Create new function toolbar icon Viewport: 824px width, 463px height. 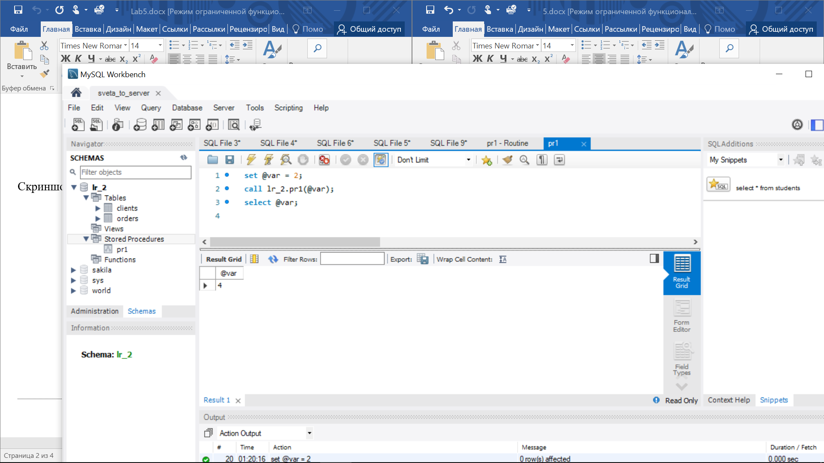212,125
